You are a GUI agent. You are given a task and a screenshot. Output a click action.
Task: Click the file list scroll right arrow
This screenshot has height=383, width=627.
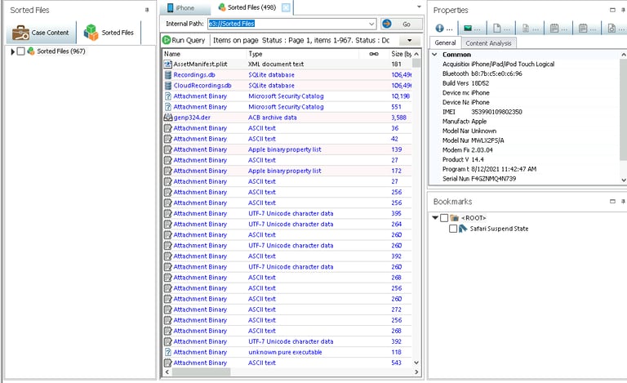(416, 372)
